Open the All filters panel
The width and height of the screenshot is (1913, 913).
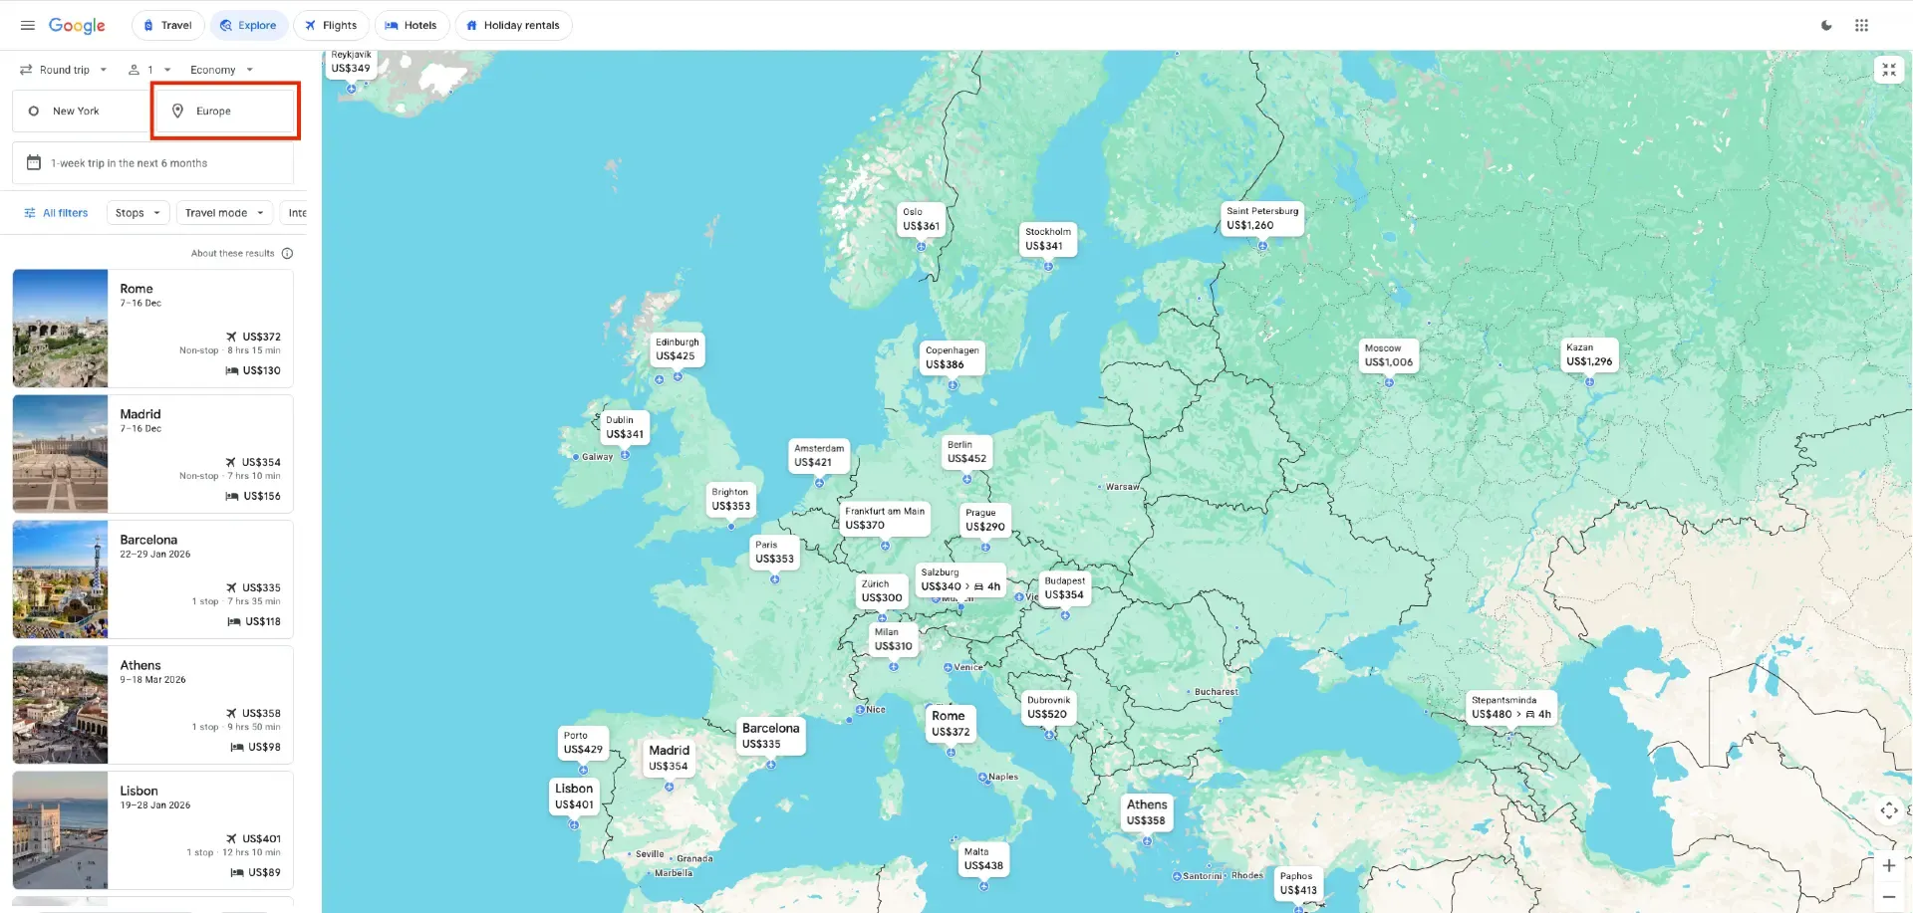tap(56, 212)
